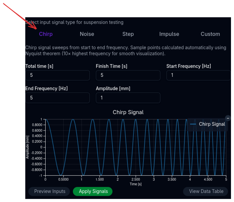Image resolution: width=234 pixels, height=202 pixels.
Task: Focus the Finish Time [s] input box
Action: pyautogui.click(x=128, y=75)
